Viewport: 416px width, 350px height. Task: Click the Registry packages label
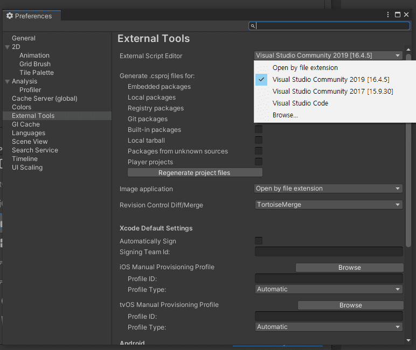point(156,108)
